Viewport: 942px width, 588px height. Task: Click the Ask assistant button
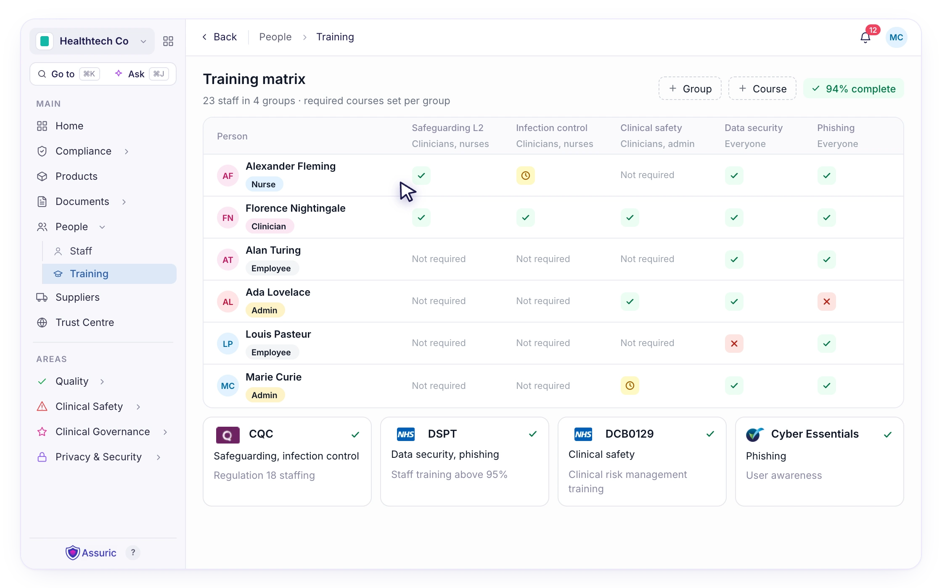tap(142, 74)
